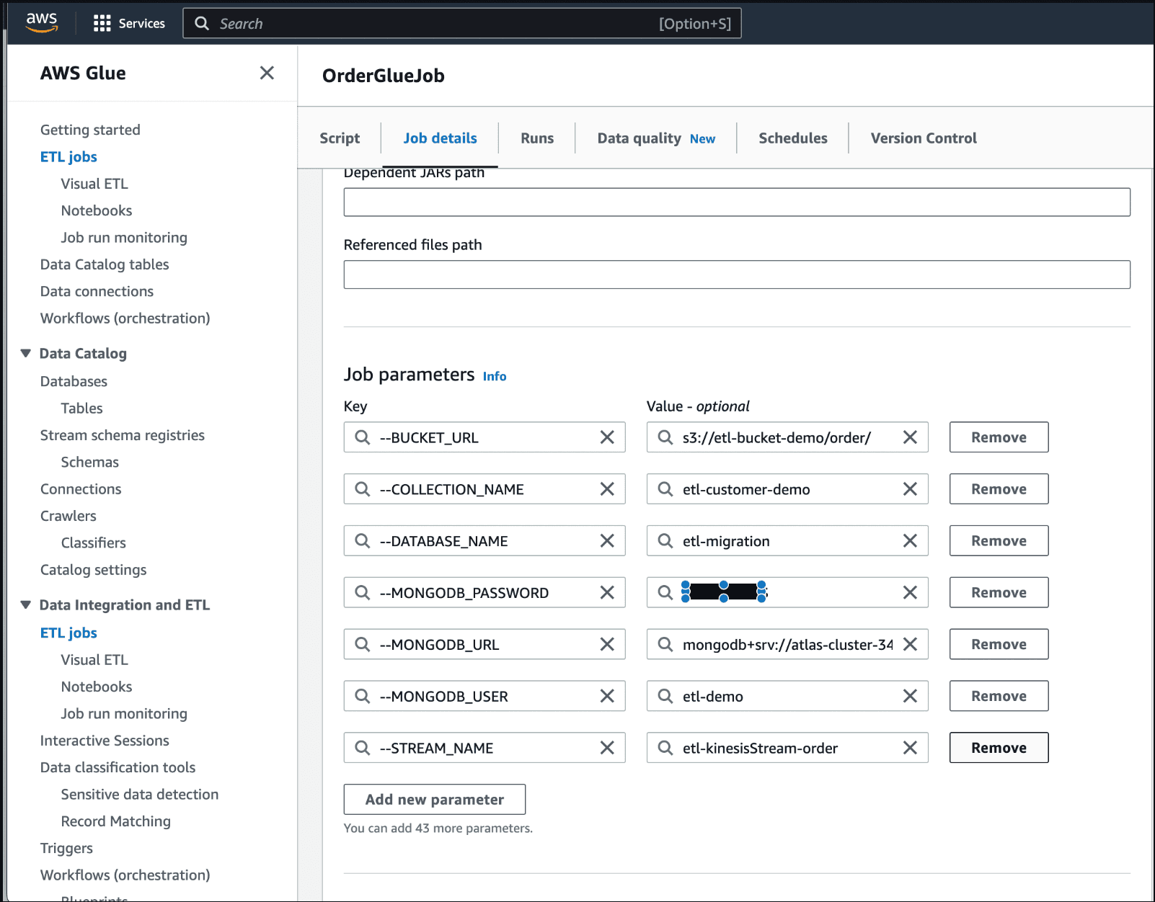
Task: Click the search icon in --COLLECTION_NAME field
Action: (363, 489)
